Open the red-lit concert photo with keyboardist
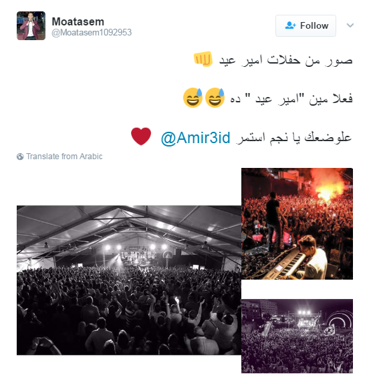Screen dimensions: 367x388 click(297, 223)
